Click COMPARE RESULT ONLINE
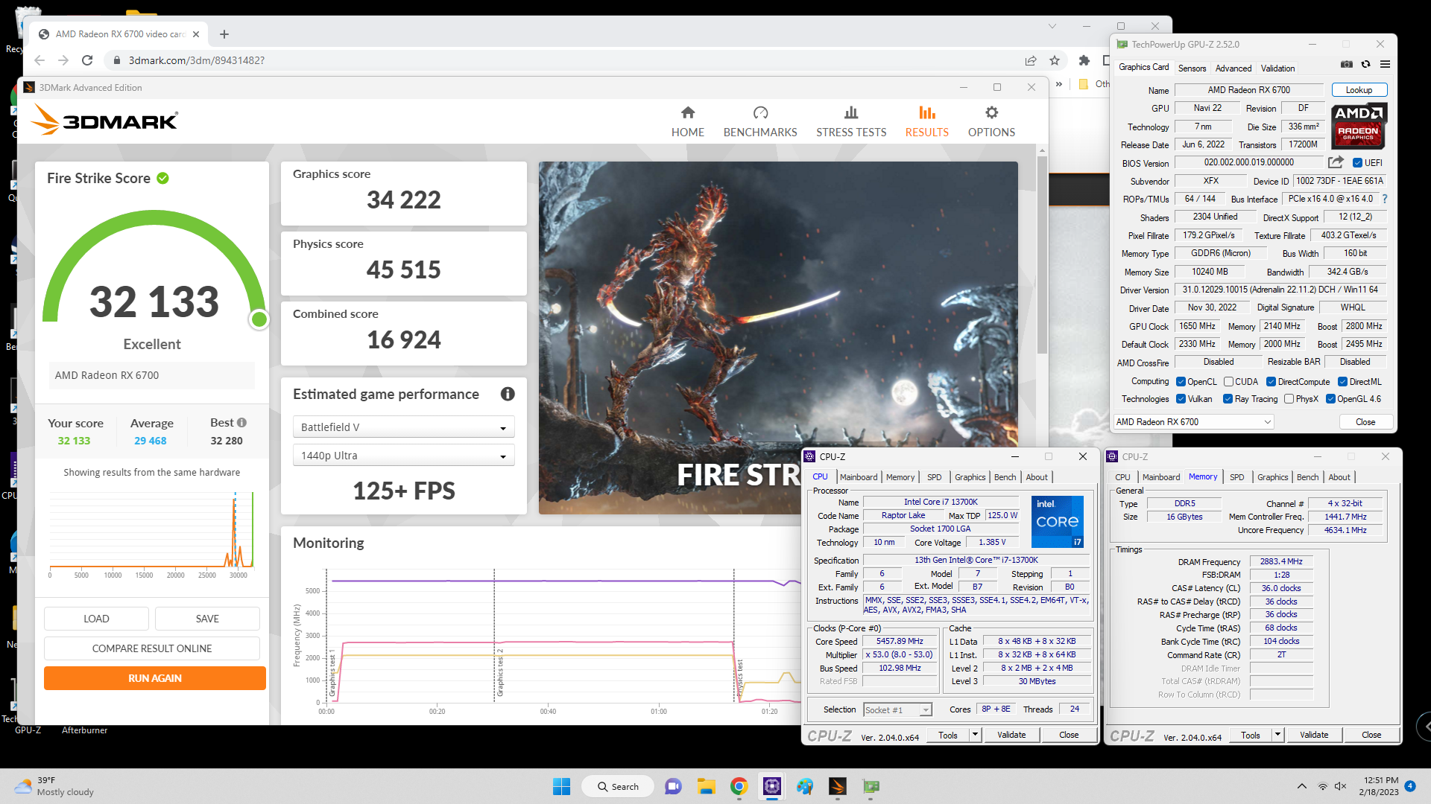The width and height of the screenshot is (1431, 804). tap(152, 648)
